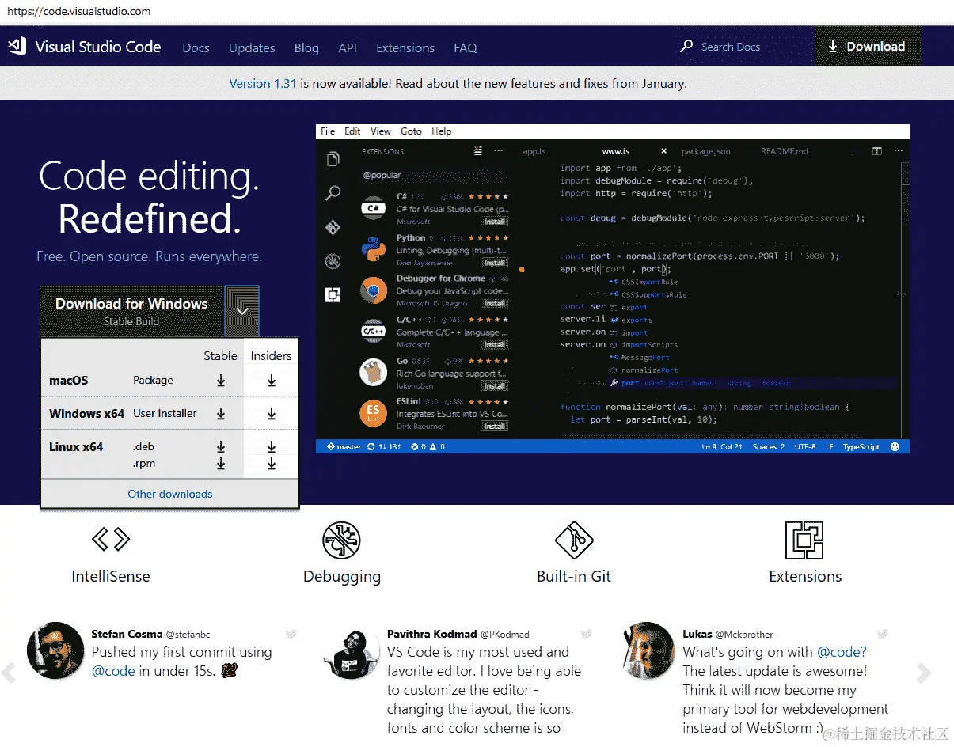Click Twitter bird icon on Pavithra's tweet
Screen dimensions: 954x747
pyautogui.click(x=586, y=634)
